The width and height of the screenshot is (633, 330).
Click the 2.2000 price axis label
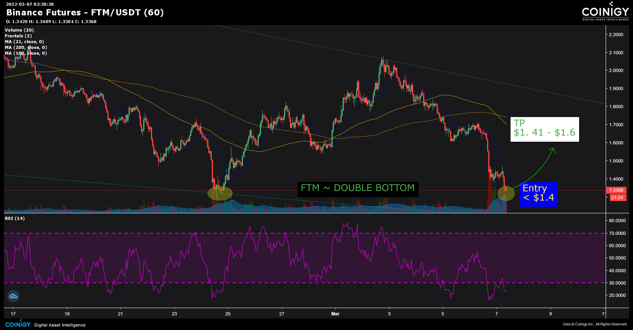pos(616,35)
